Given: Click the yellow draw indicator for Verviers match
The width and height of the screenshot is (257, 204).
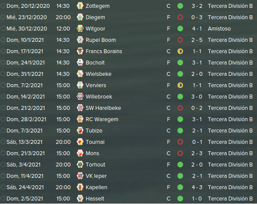Looking at the screenshot, I should tap(180, 85).
